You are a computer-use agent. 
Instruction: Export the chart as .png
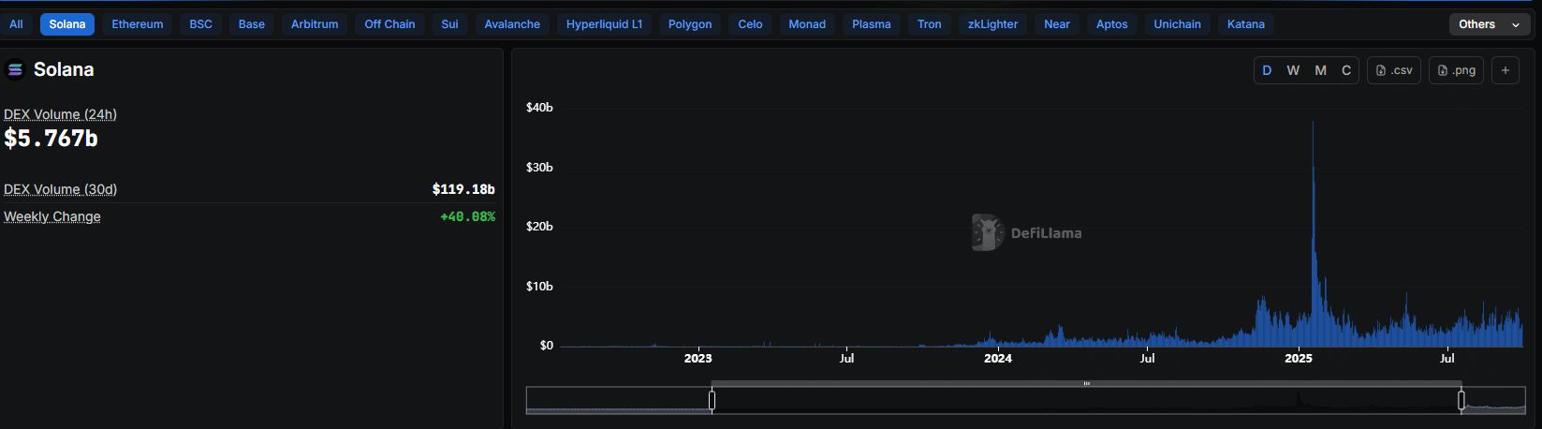tap(1456, 70)
